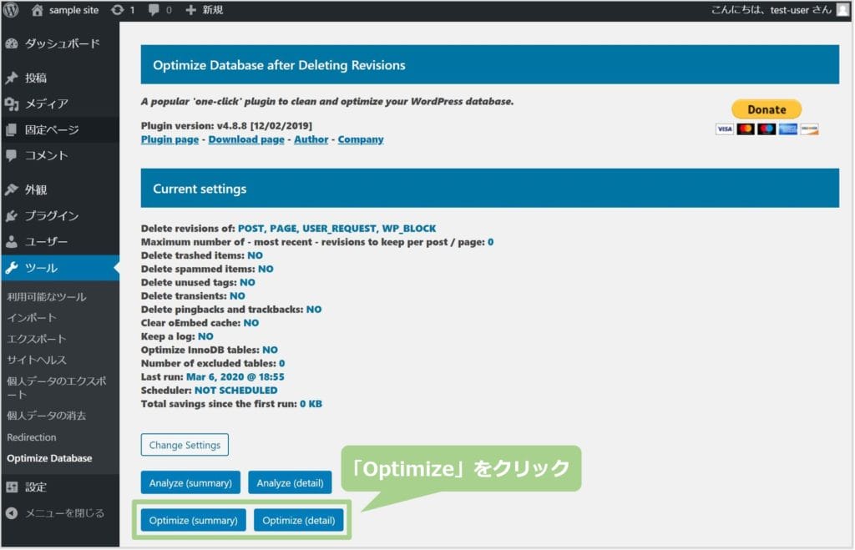Open 外観 using the appearance brush icon
Screen dimensions: 855x550
pos(10,189)
